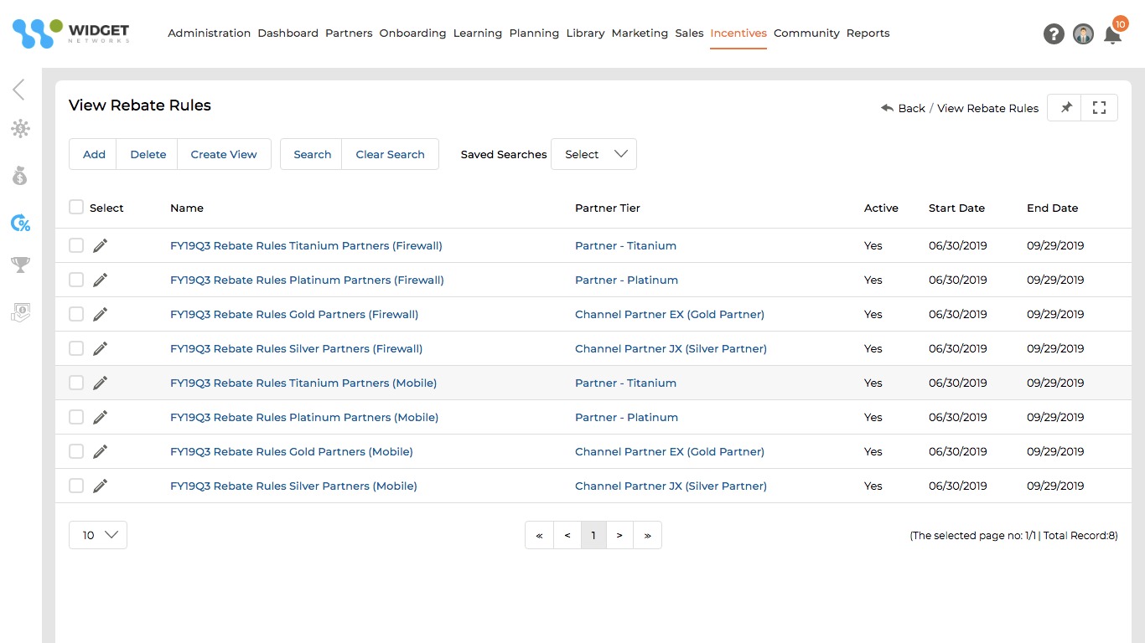Edit Titanium Partners (Mobile) rule via pencil
The image size is (1145, 643).
[x=101, y=383]
